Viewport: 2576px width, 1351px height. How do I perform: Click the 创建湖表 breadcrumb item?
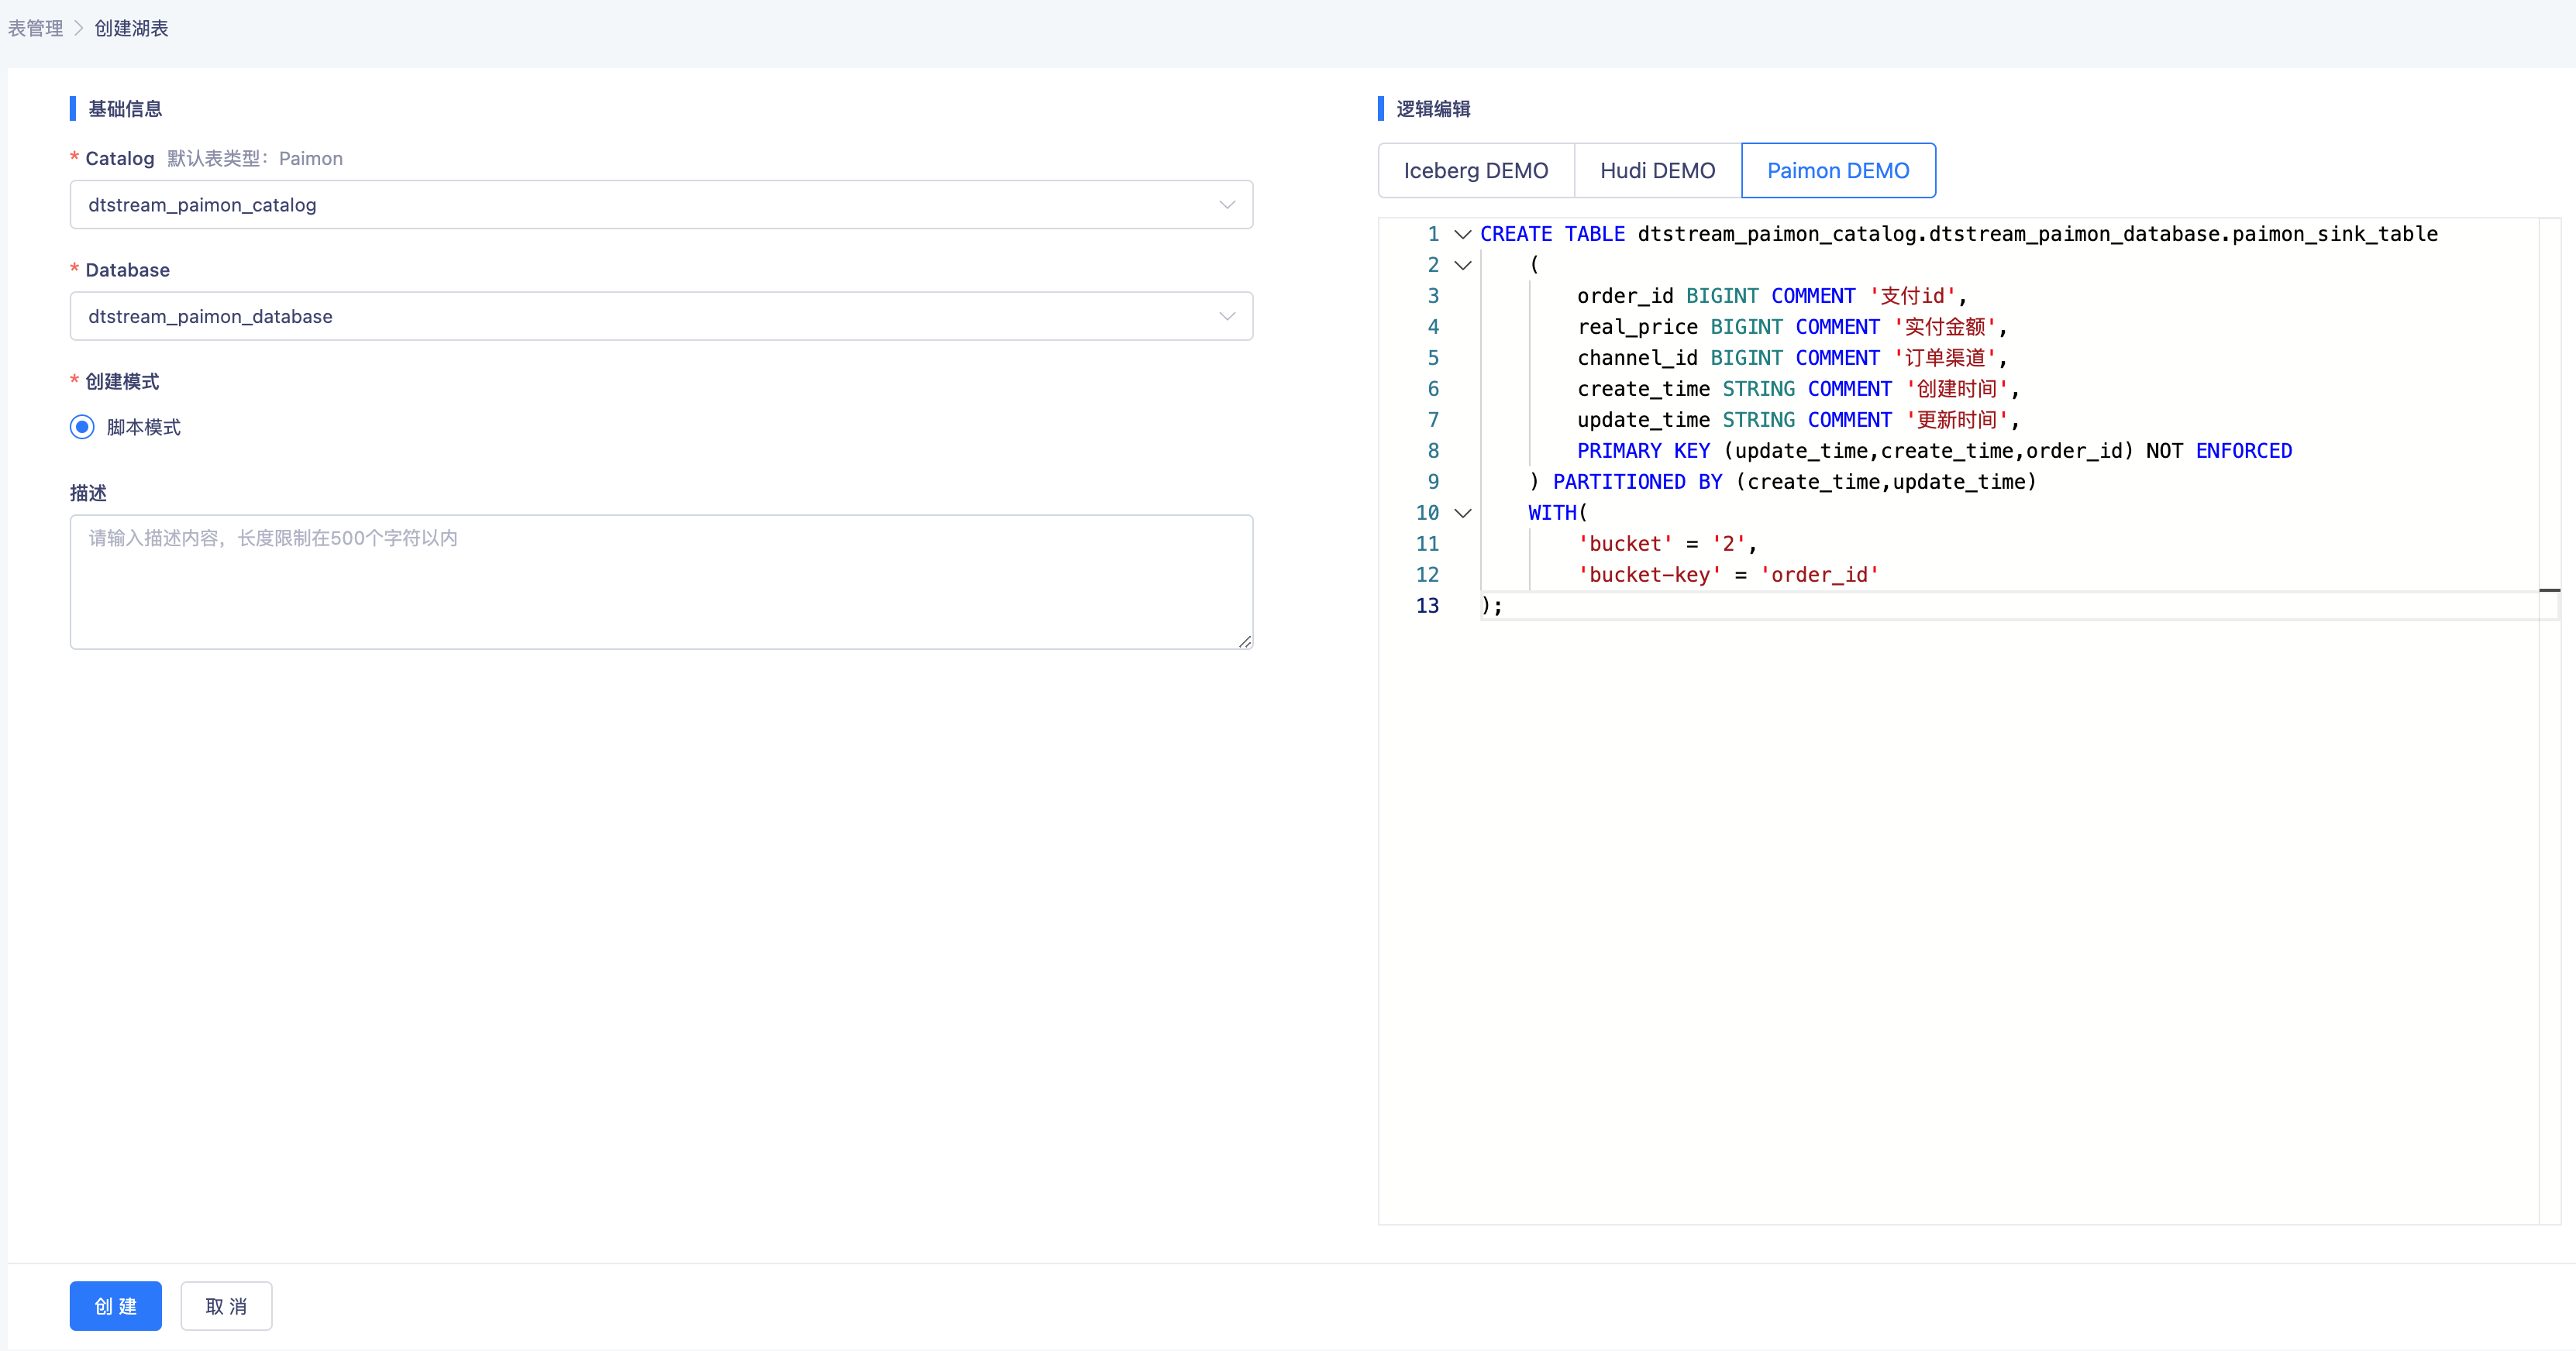(131, 28)
